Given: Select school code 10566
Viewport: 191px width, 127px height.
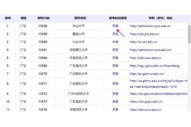Looking at the screenshot, I should 43,66.
